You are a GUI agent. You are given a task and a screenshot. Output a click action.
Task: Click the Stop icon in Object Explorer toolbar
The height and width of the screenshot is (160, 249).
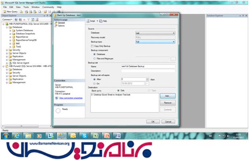pos(24,20)
